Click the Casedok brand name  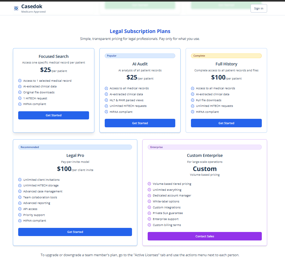pos(32,6)
